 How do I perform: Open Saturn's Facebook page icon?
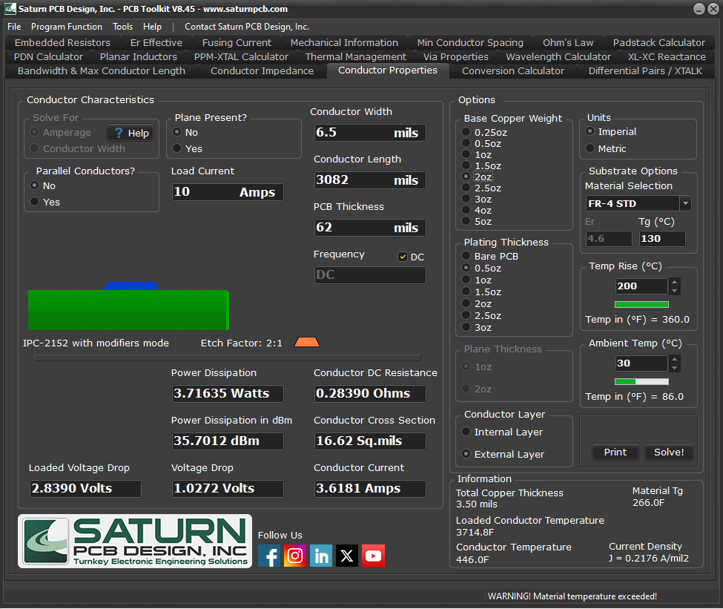pyautogui.click(x=269, y=556)
